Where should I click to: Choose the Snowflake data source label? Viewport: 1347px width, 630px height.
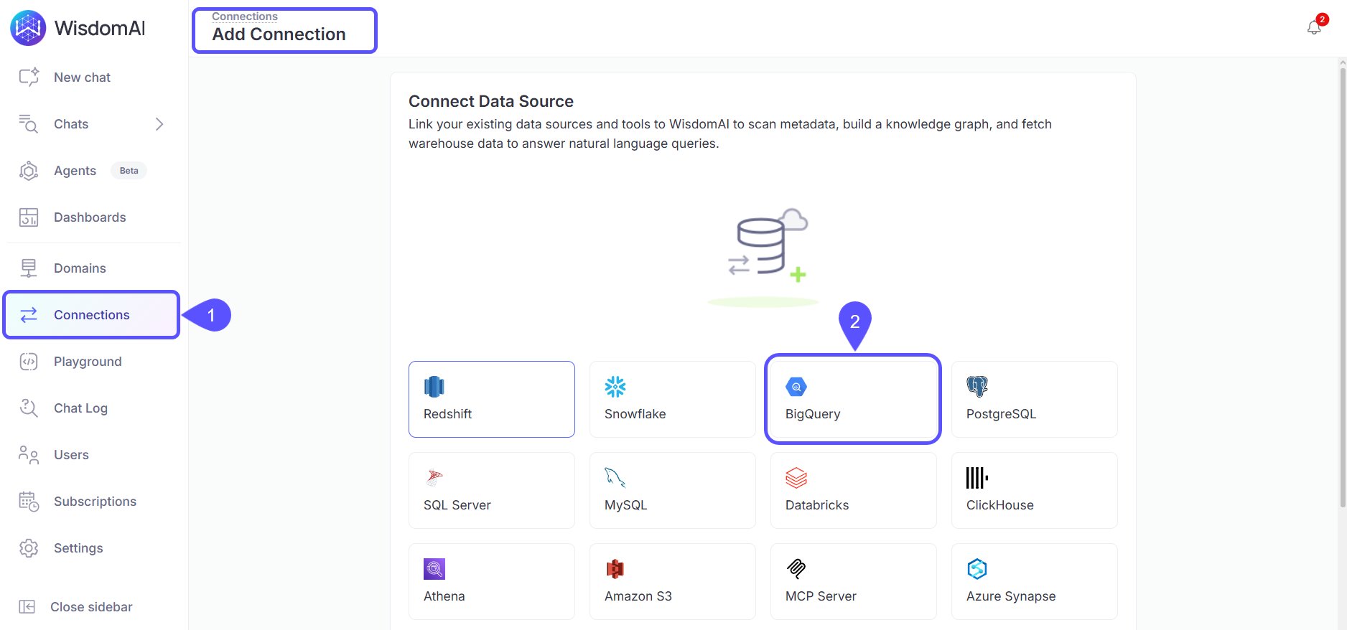click(x=635, y=414)
